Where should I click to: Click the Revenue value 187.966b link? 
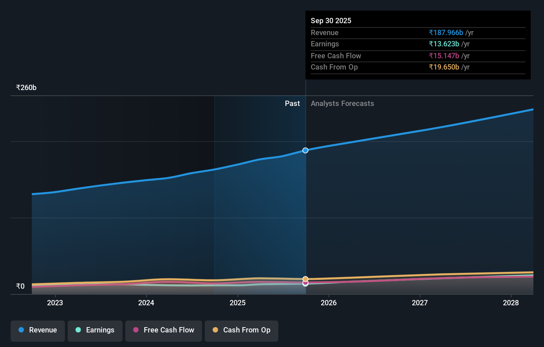(x=446, y=32)
